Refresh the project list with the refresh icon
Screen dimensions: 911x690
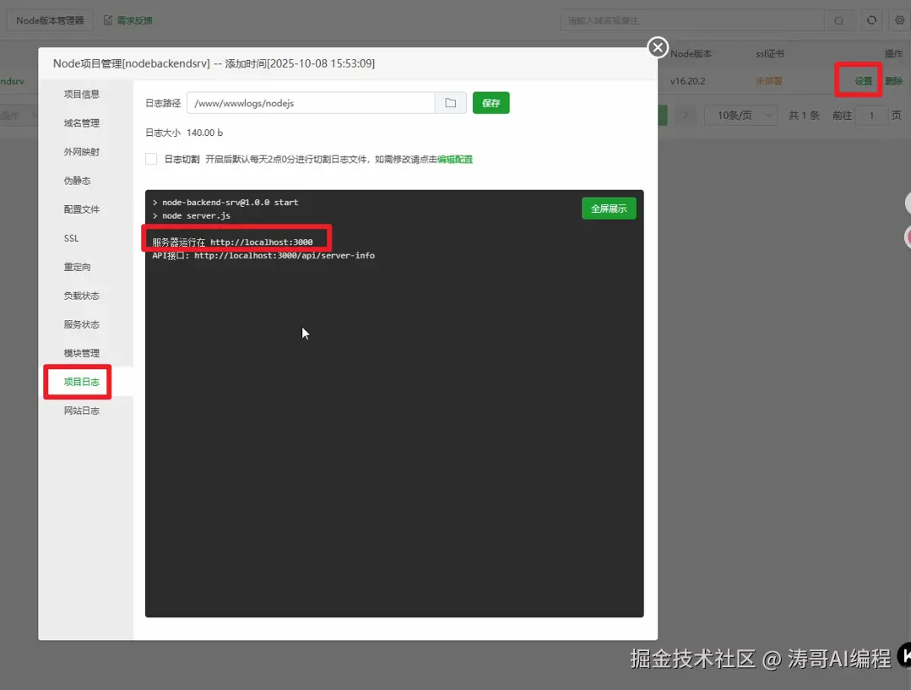click(x=870, y=19)
